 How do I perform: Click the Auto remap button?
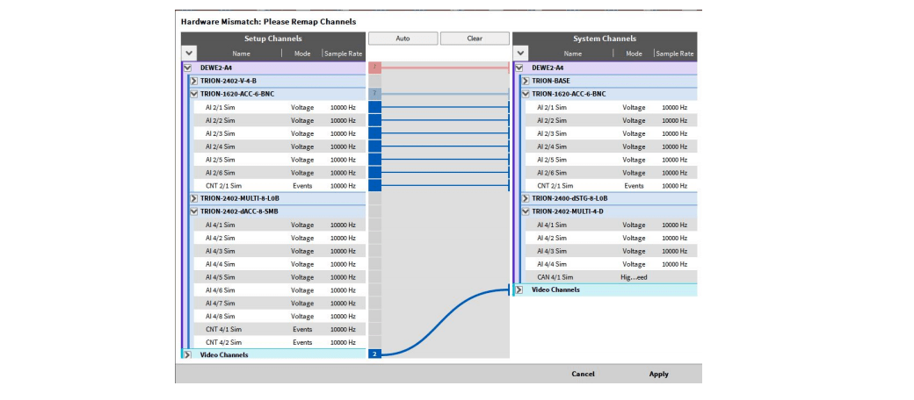click(403, 39)
